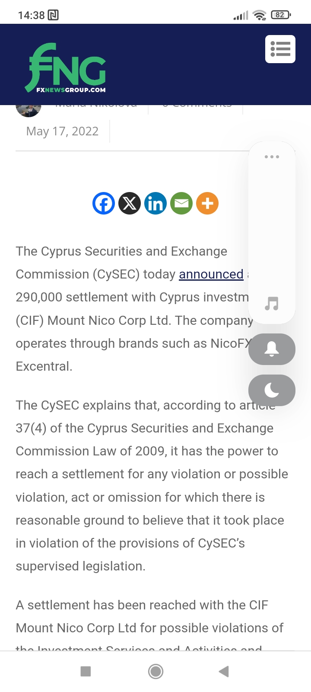Tap the music note icon
Screen dimensions: 311x692
point(272,304)
